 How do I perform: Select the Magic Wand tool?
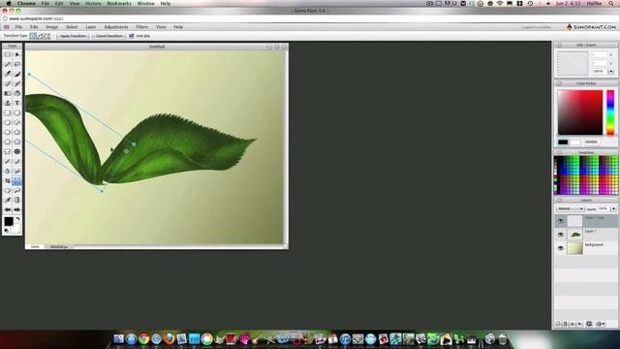(x=8, y=64)
